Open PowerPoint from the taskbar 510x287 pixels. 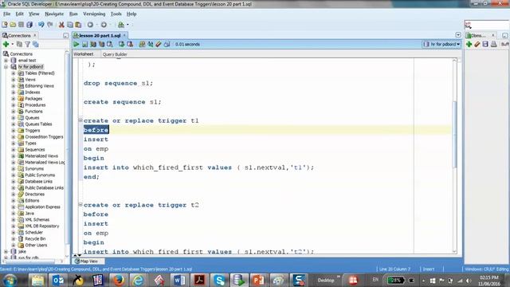pos(259,280)
